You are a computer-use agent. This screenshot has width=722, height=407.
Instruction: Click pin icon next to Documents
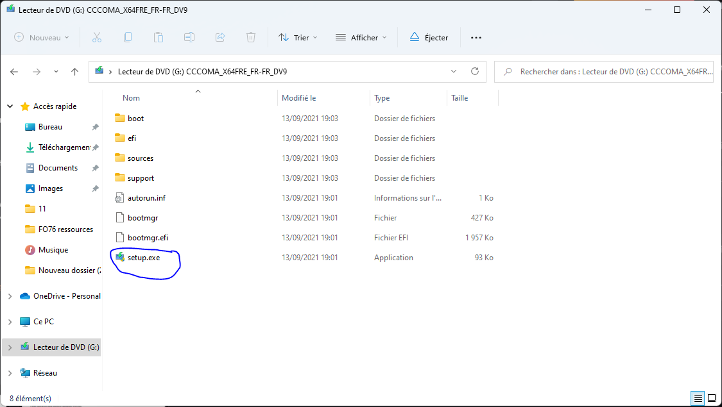tap(96, 168)
